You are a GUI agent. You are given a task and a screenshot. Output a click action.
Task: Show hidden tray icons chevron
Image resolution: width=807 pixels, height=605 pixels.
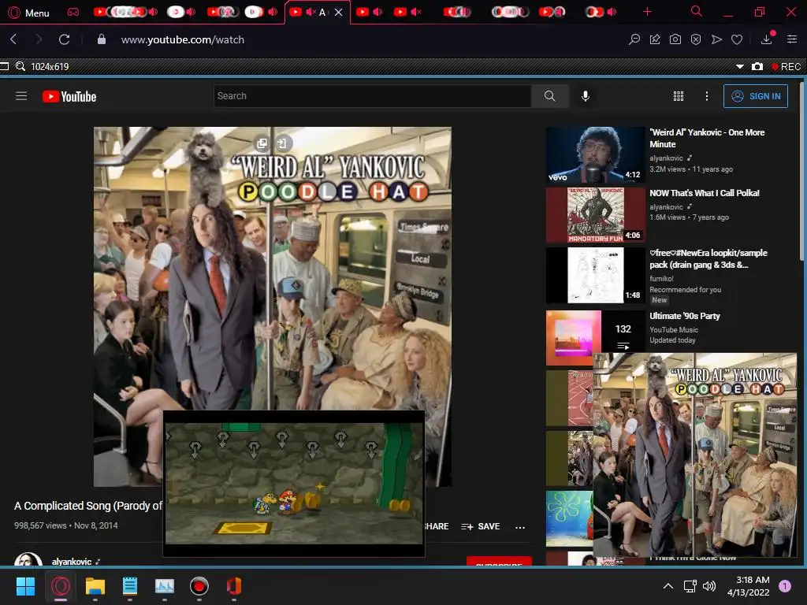click(x=668, y=586)
